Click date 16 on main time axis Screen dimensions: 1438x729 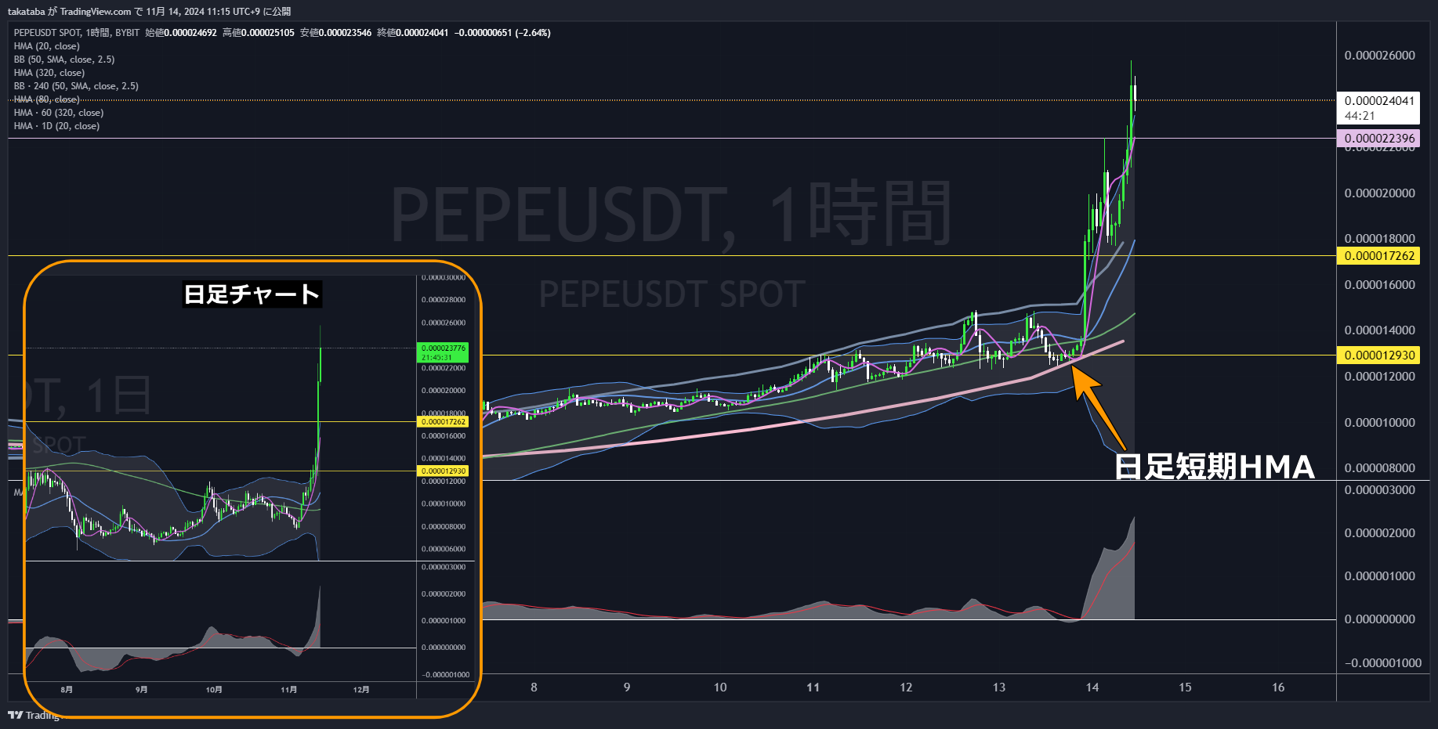[x=1278, y=687]
